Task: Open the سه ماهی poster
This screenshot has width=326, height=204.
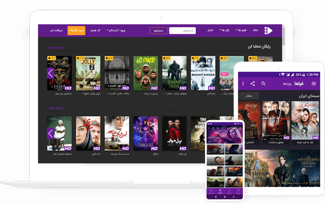Action: coord(88,133)
